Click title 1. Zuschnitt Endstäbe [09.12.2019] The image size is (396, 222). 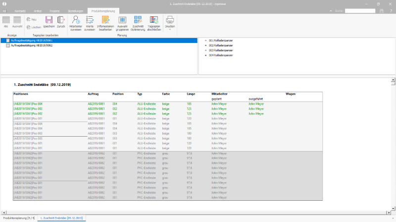click(42, 84)
